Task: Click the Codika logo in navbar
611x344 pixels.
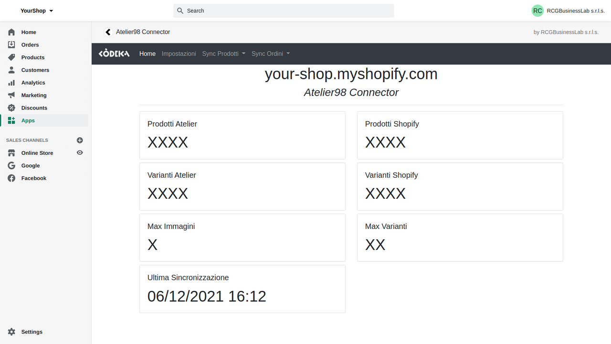Action: coord(114,54)
